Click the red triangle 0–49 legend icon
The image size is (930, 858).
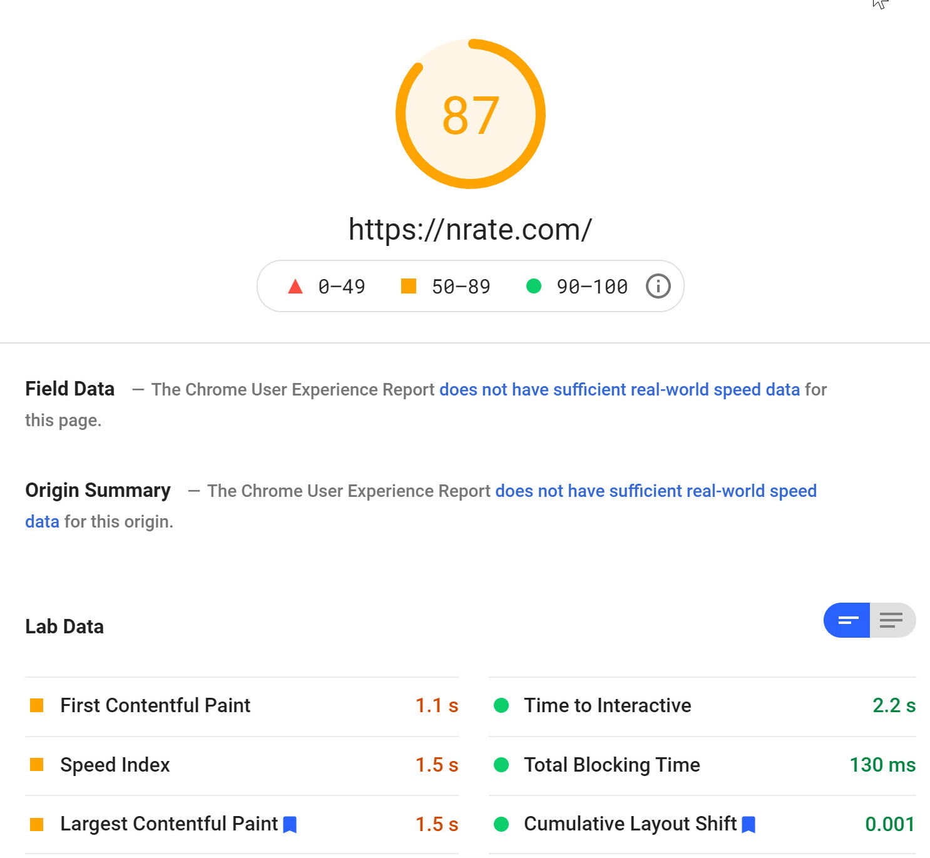click(x=295, y=287)
